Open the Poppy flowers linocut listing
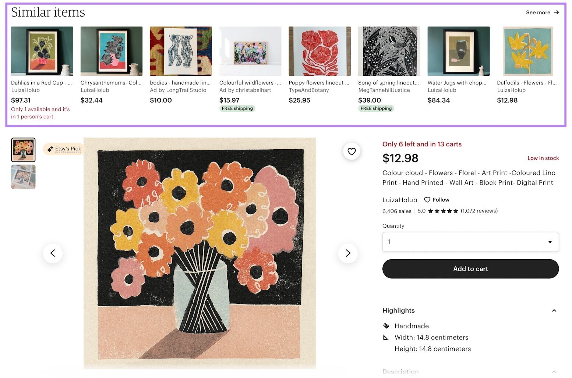The width and height of the screenshot is (572, 378). (319, 51)
